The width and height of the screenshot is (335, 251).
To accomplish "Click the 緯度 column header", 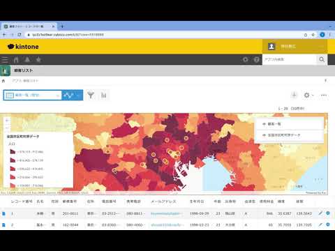I will coord(281,201).
